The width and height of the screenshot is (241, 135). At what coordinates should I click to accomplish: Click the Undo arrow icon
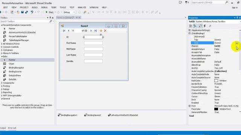coord(32,12)
